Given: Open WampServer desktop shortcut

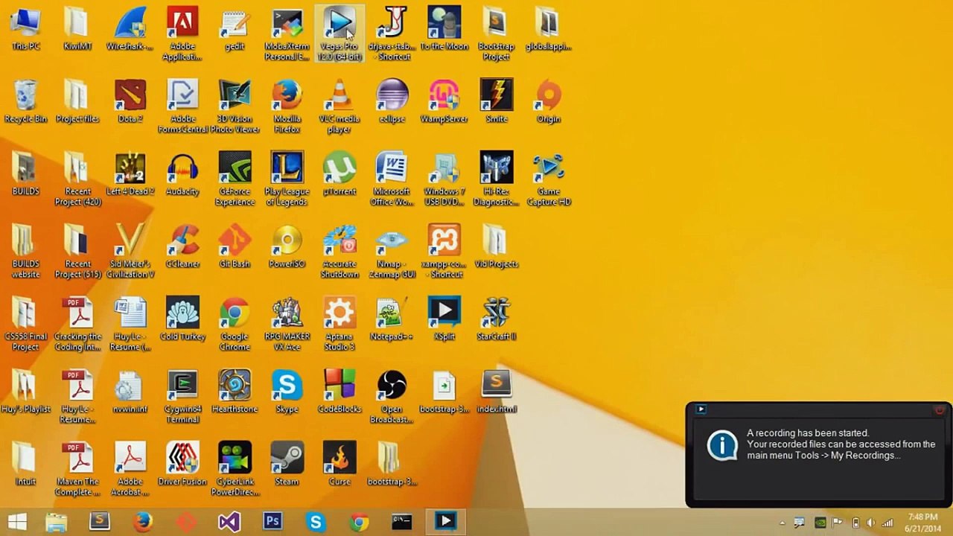Looking at the screenshot, I should (x=444, y=102).
